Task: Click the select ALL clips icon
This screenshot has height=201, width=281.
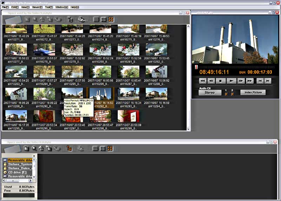Action: point(83,20)
